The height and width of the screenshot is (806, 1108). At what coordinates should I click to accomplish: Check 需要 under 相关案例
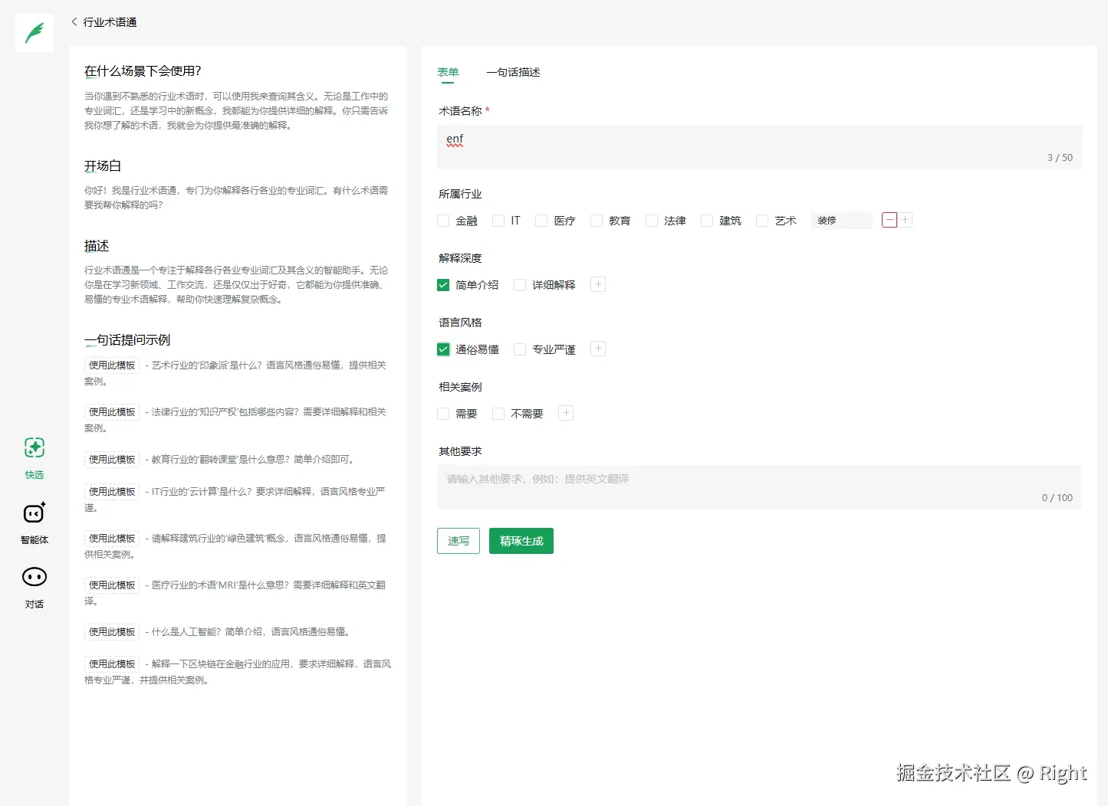coord(443,413)
